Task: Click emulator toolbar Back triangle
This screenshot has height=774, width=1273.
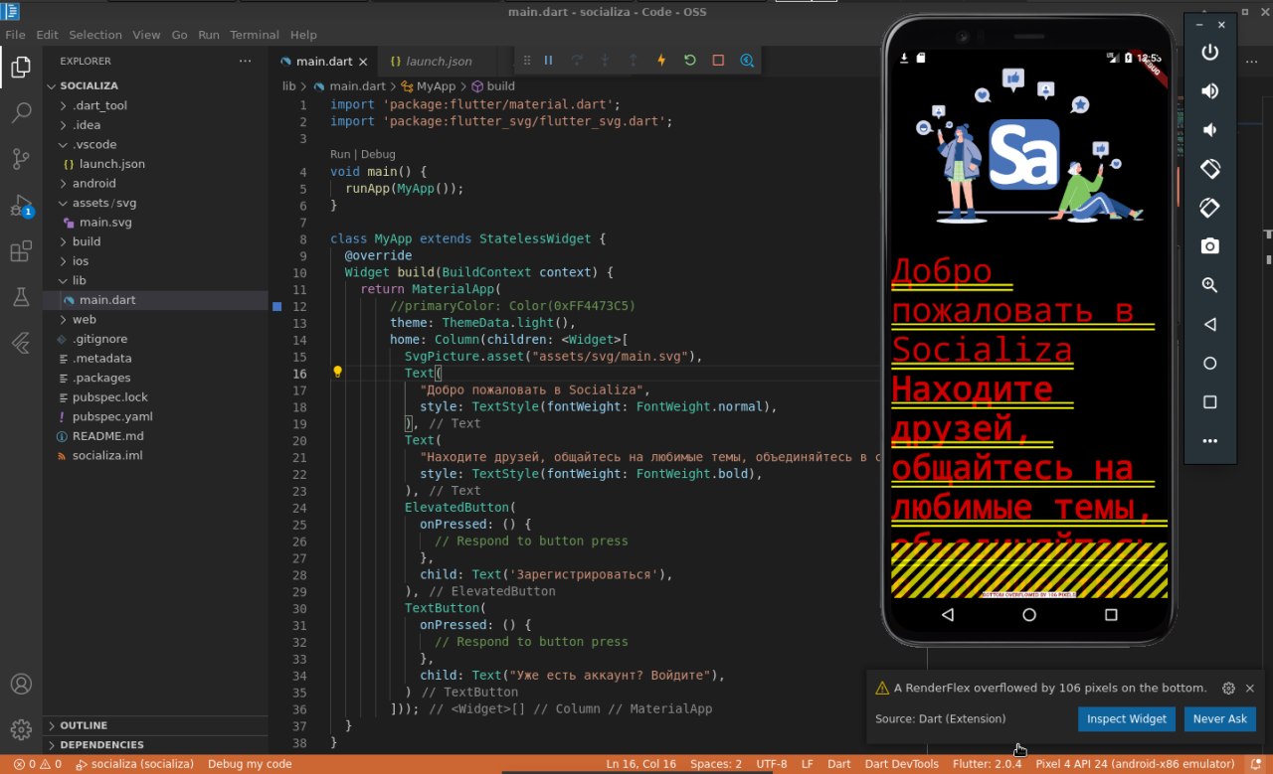Action: (x=1210, y=324)
